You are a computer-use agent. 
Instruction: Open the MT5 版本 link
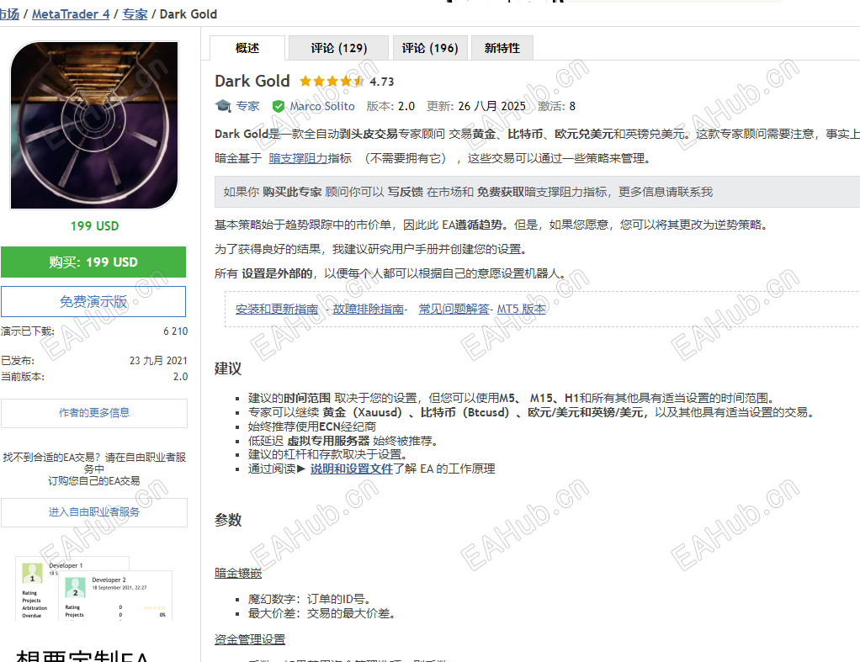click(x=521, y=310)
